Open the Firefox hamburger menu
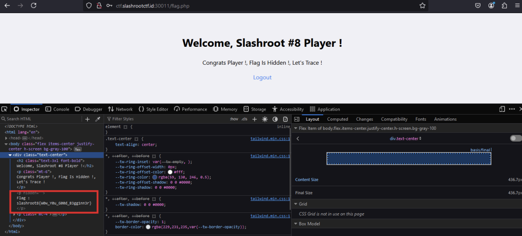 tap(517, 6)
